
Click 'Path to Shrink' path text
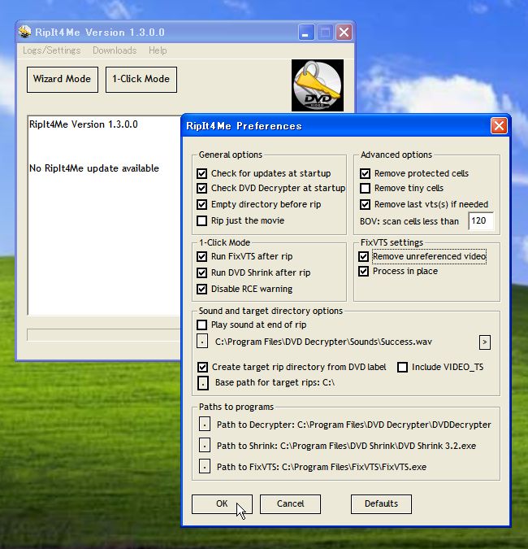click(346, 446)
